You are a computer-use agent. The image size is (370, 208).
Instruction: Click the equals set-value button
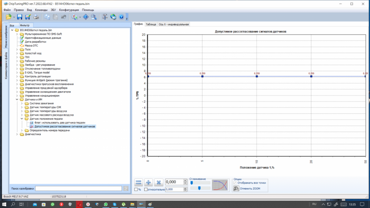138,182
